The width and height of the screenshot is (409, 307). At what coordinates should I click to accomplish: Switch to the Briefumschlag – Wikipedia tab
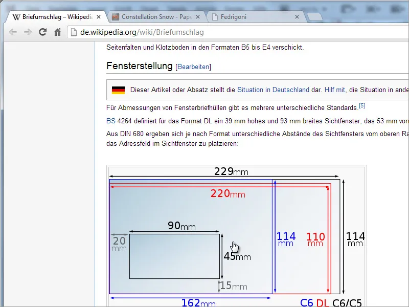point(56,17)
